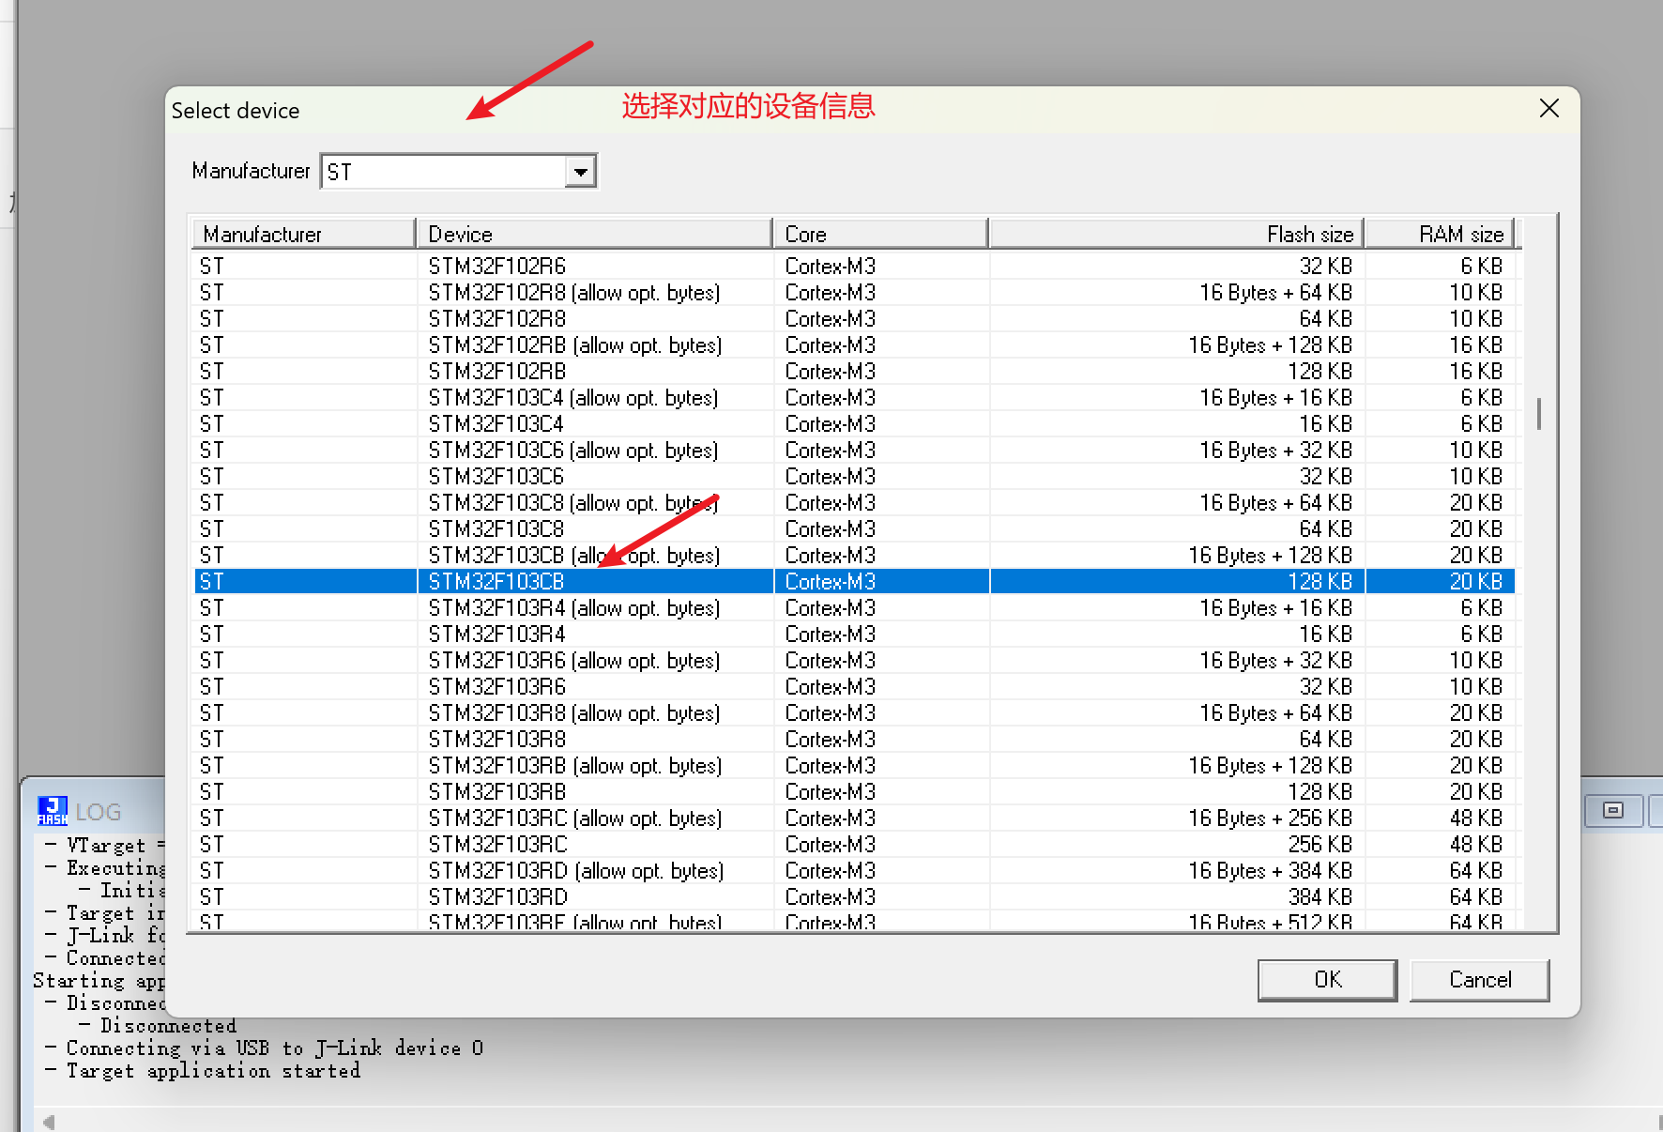Select the plain STM32F102RB row

coord(854,372)
